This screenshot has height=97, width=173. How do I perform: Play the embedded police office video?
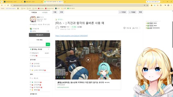tap(88, 60)
